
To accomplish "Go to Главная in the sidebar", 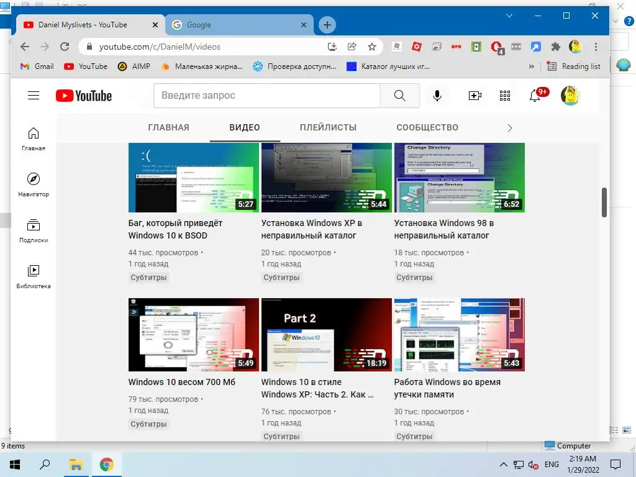I will click(x=34, y=139).
